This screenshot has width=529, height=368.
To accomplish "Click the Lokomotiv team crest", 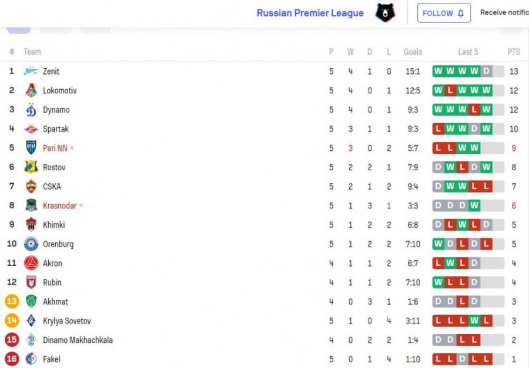I will 31,91.
